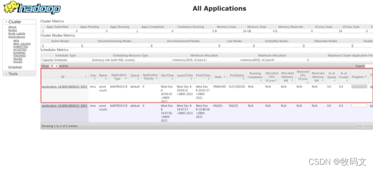Filter applications by ACCEPTED state

tap(20, 50)
